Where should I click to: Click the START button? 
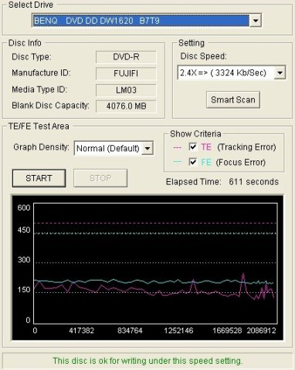(x=39, y=178)
